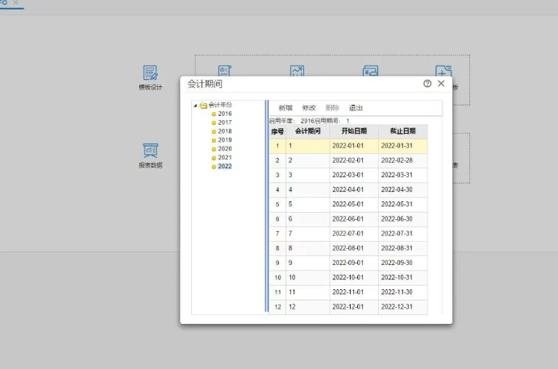Screen dimensions: 558x369
Task: Select end date 2022-01-31 cell
Action: pyautogui.click(x=403, y=146)
